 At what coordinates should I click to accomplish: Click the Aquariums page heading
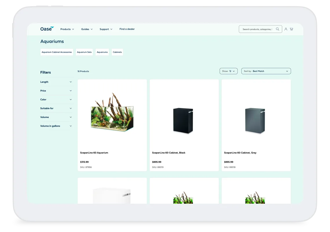pos(52,41)
